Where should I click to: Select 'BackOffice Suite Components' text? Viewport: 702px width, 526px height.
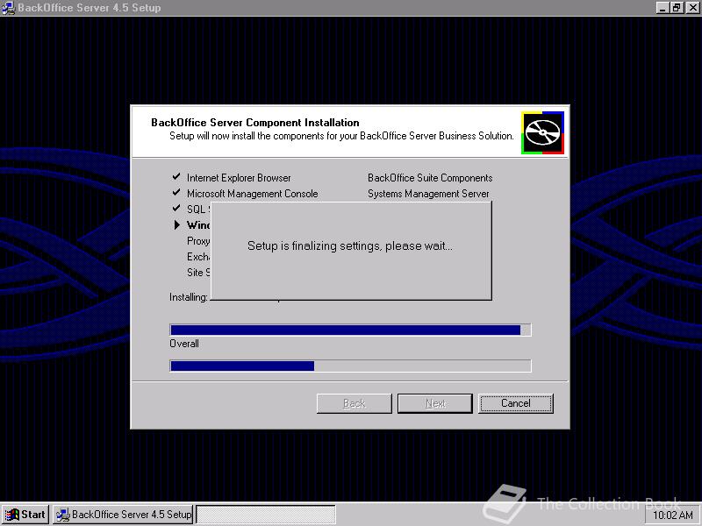(430, 178)
